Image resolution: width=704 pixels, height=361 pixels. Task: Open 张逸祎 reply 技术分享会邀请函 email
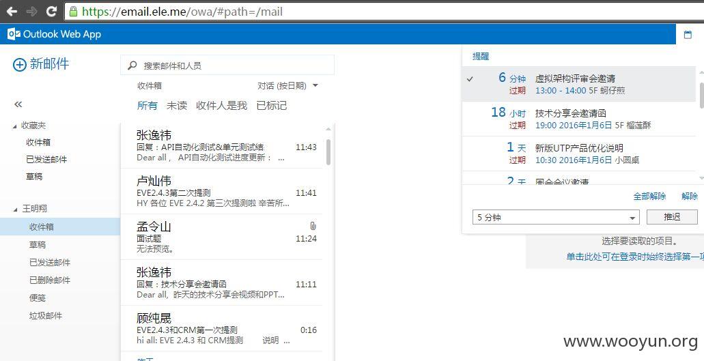[x=222, y=283]
